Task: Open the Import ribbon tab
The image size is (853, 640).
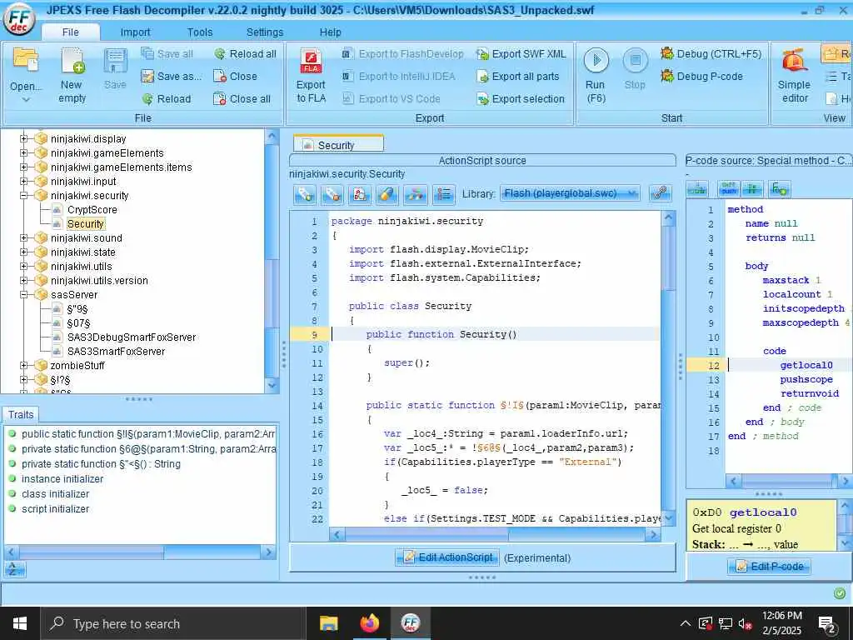Action: click(135, 32)
